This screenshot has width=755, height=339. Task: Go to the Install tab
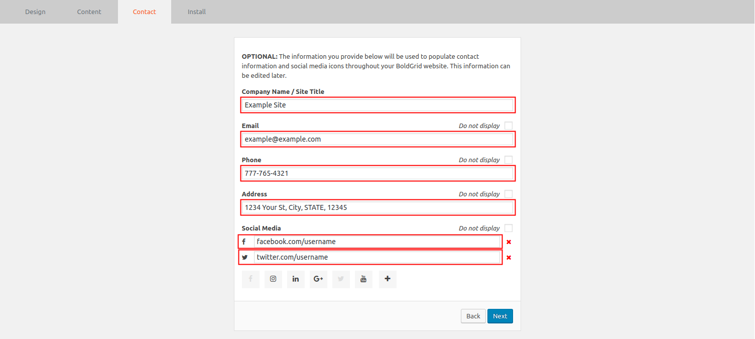197,12
